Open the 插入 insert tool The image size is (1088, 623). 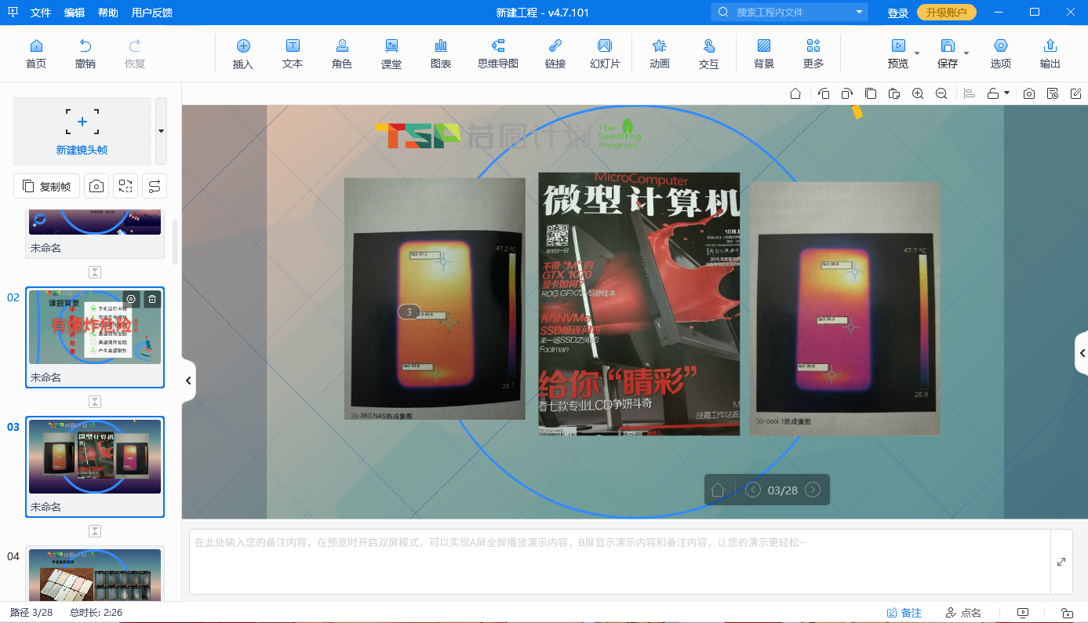243,54
